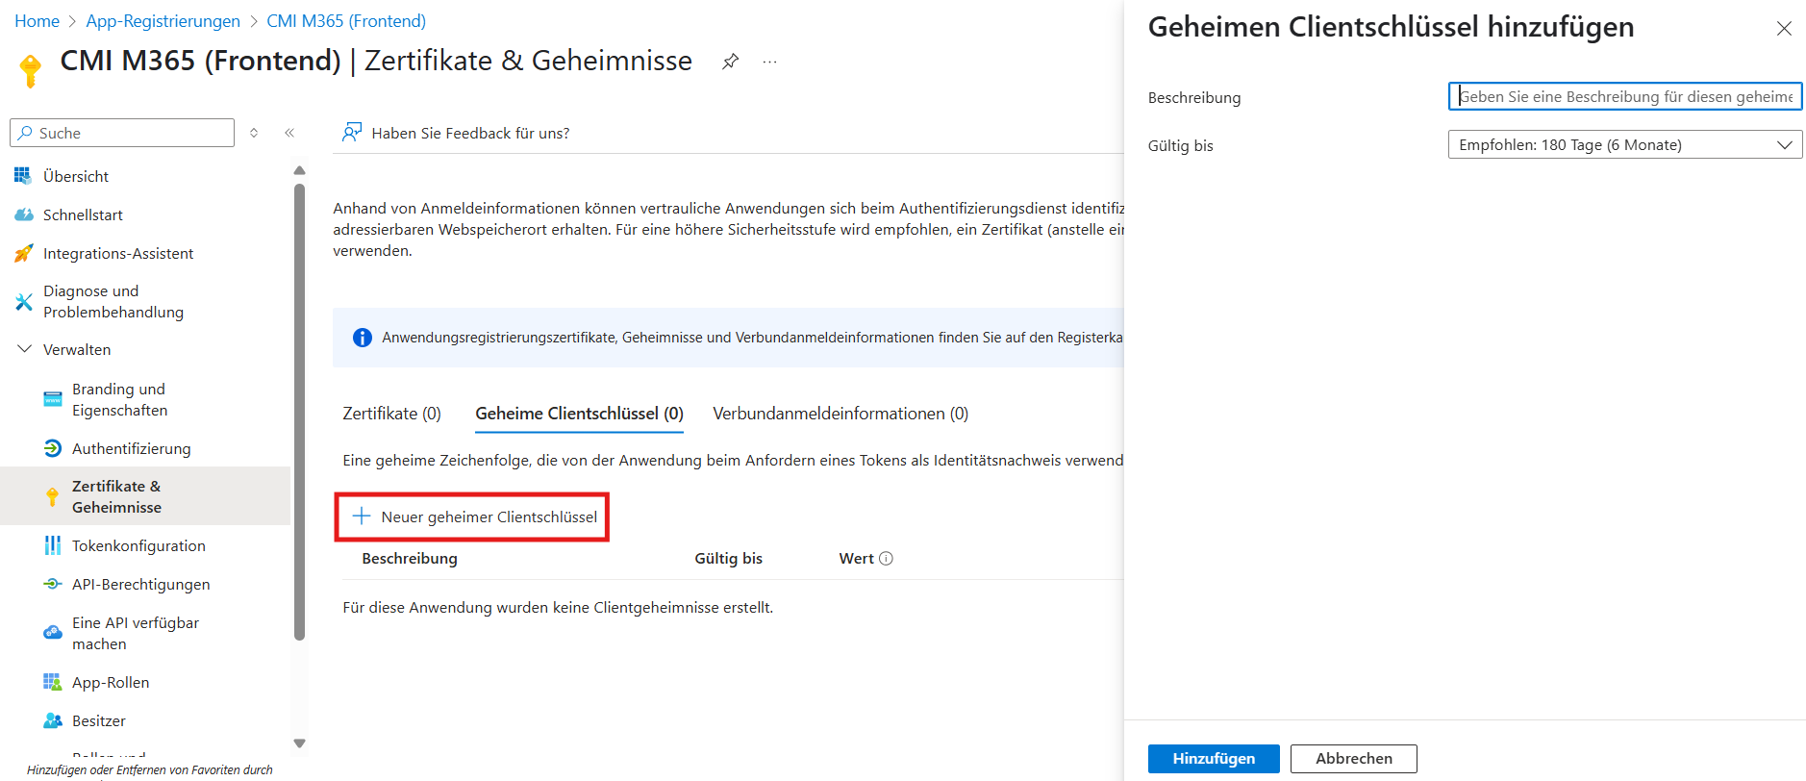Click the Tokenkonfiguration bars icon

[53, 545]
